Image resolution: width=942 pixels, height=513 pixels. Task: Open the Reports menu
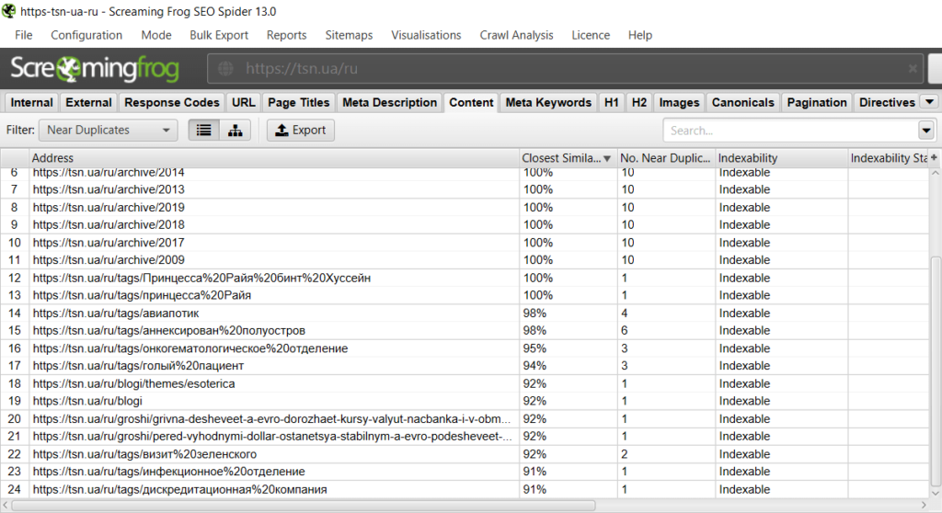pos(287,35)
